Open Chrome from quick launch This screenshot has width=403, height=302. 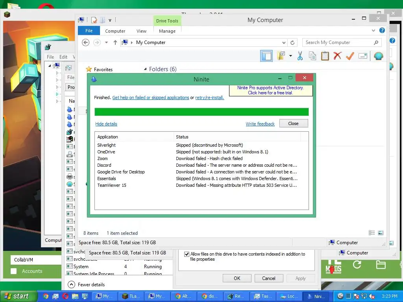point(46,296)
